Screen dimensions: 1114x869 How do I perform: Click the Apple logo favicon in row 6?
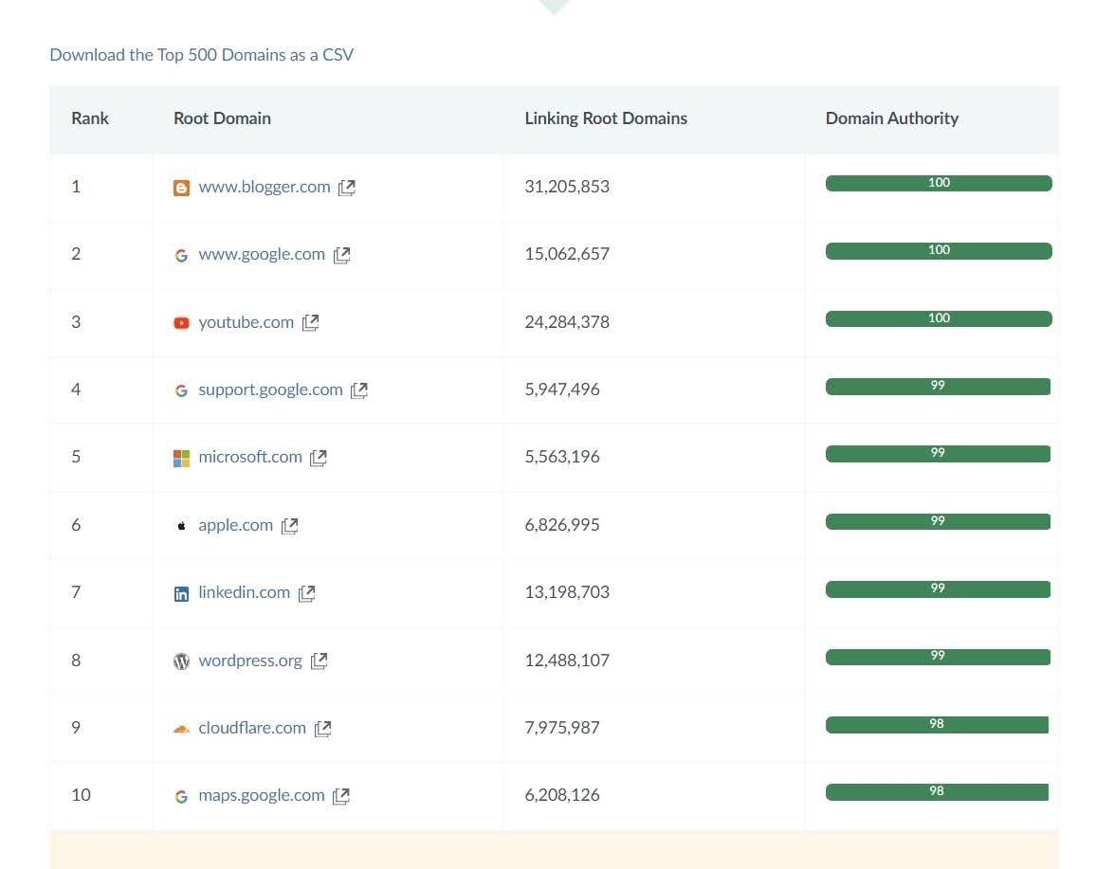click(x=181, y=525)
